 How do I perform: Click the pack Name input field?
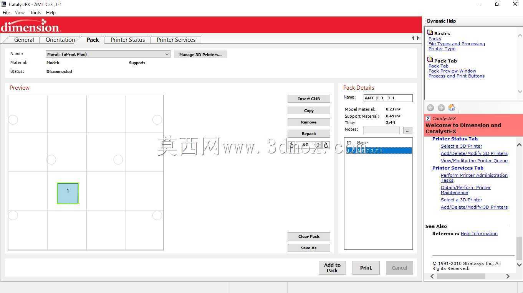click(x=388, y=98)
